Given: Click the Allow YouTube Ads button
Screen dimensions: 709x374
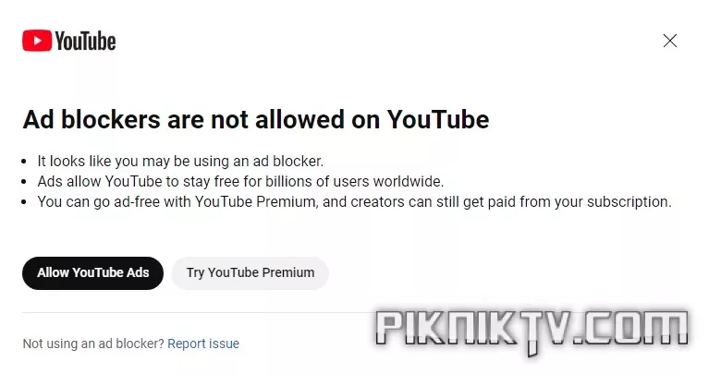Looking at the screenshot, I should pyautogui.click(x=92, y=272).
